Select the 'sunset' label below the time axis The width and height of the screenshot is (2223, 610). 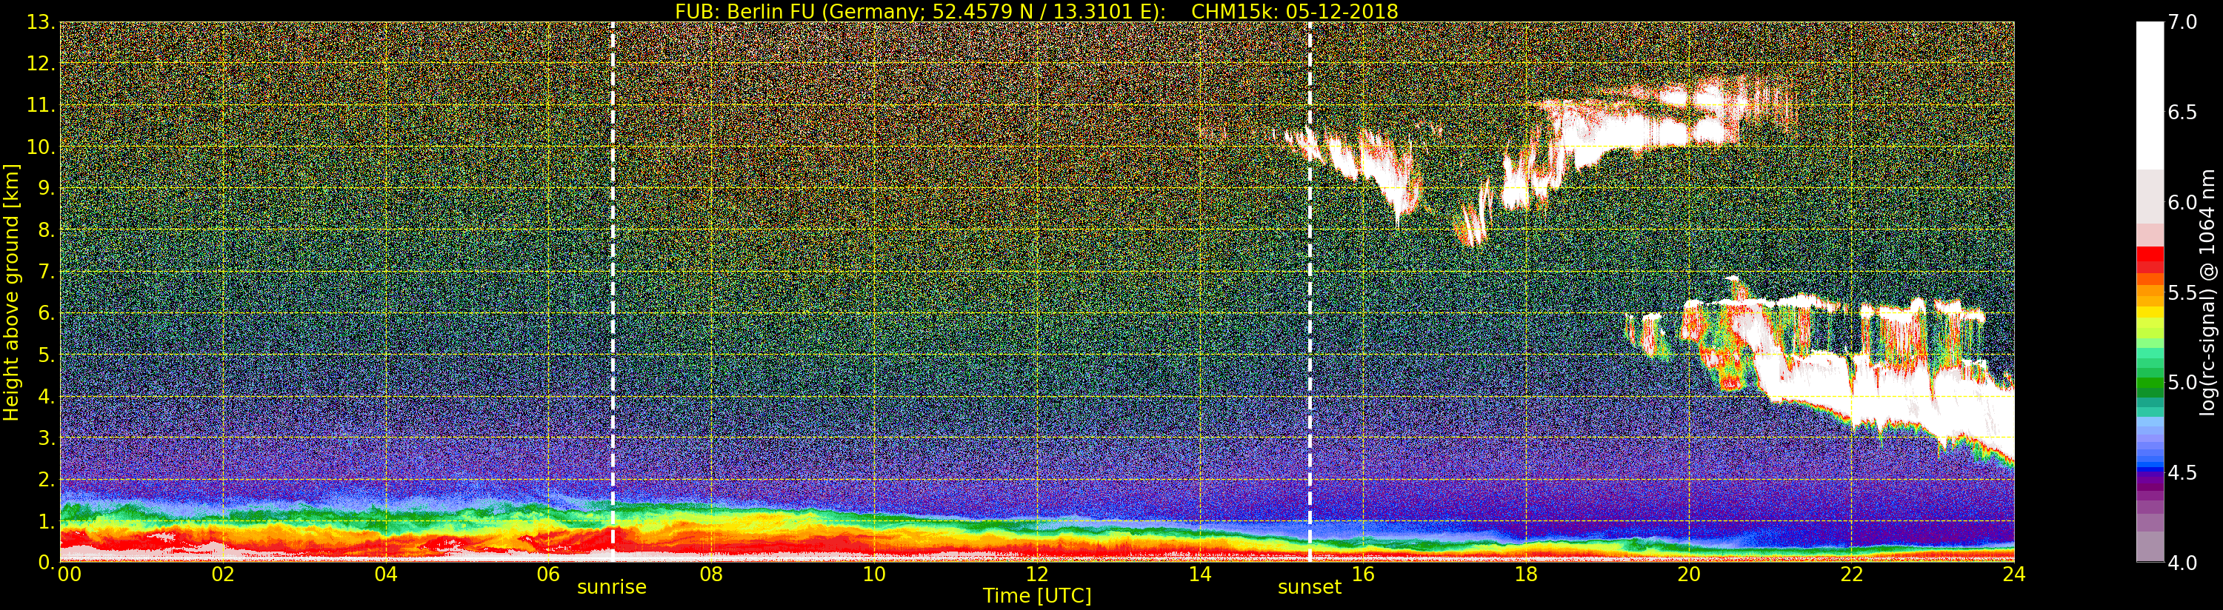[1310, 588]
